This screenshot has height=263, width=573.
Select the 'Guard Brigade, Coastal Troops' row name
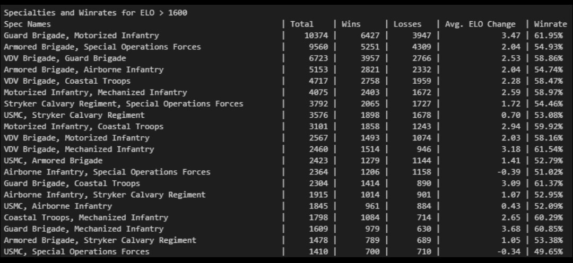(72, 183)
